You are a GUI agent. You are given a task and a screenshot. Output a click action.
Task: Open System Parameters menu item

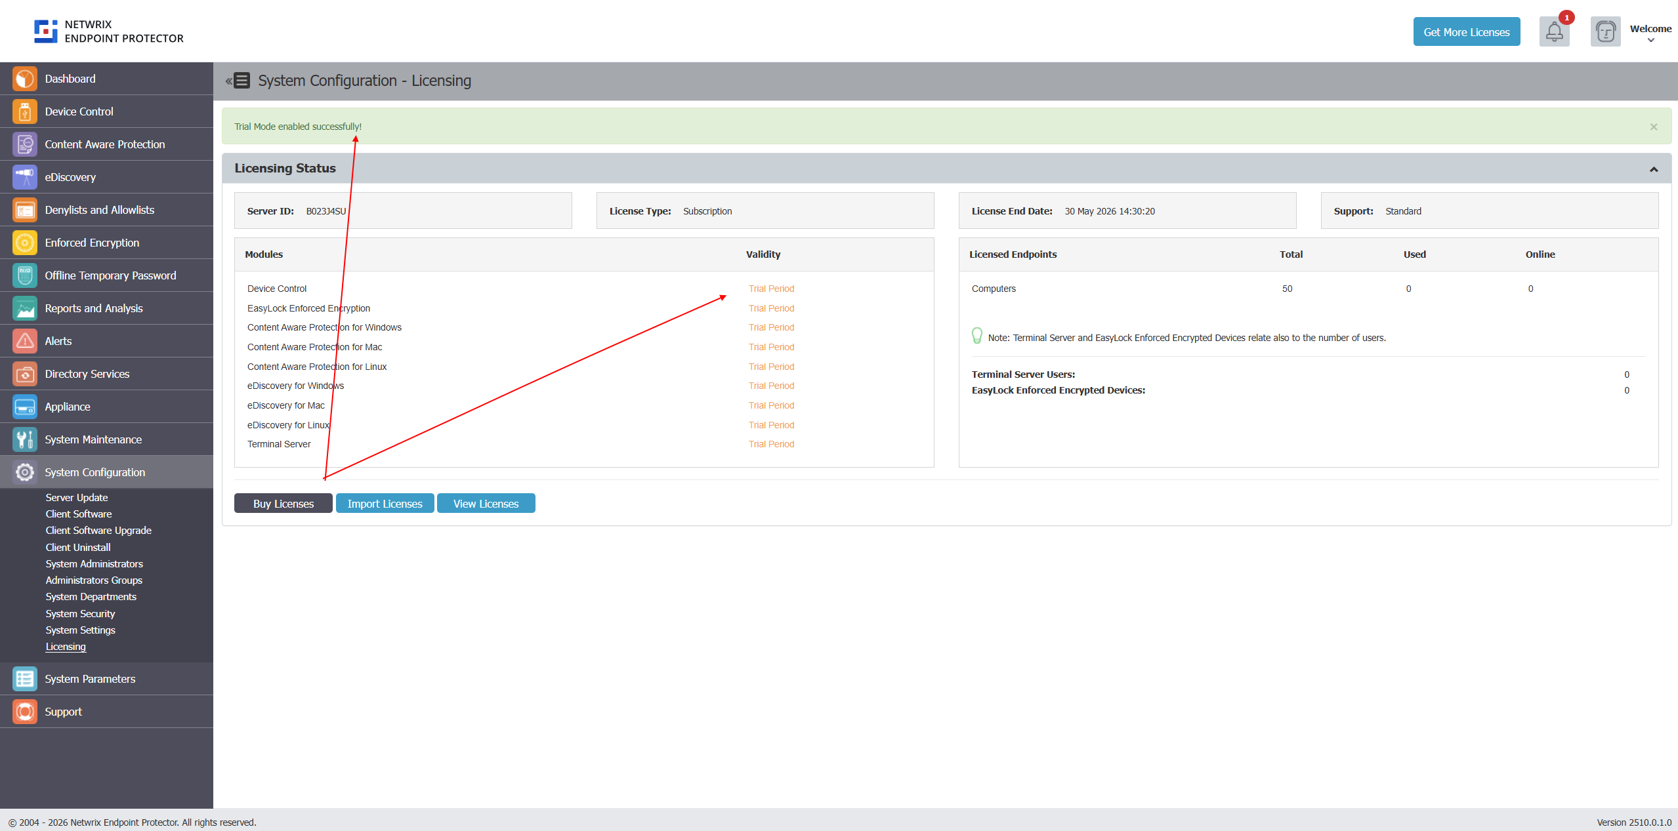point(106,679)
